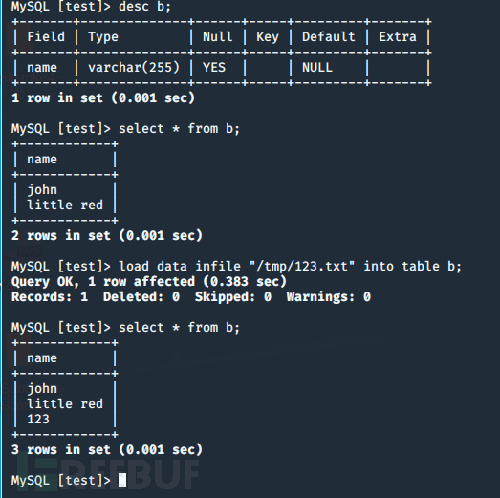Screen dimensions: 500x498
Task: Click the 'Records: 1' status text
Action: (x=50, y=297)
